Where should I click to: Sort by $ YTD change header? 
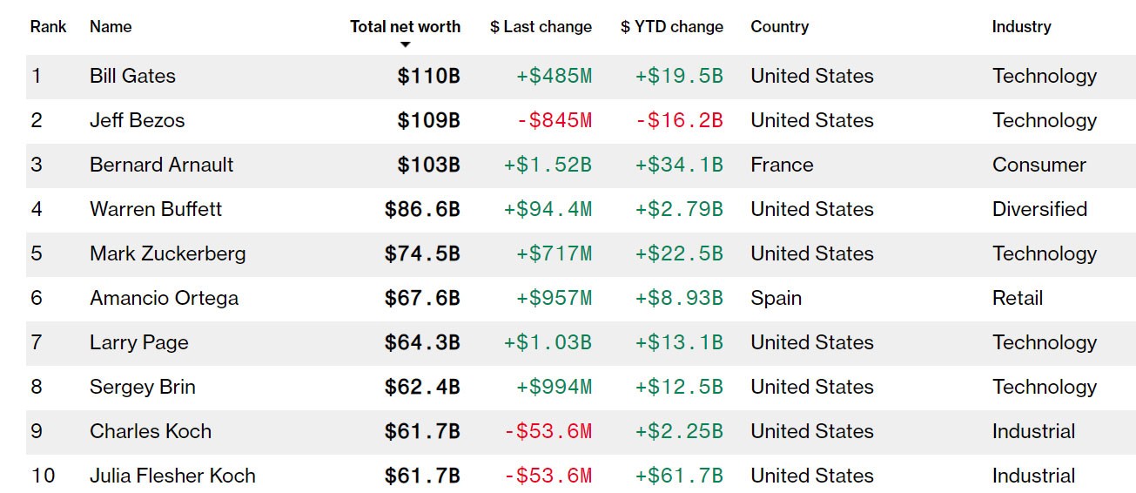pyautogui.click(x=671, y=27)
